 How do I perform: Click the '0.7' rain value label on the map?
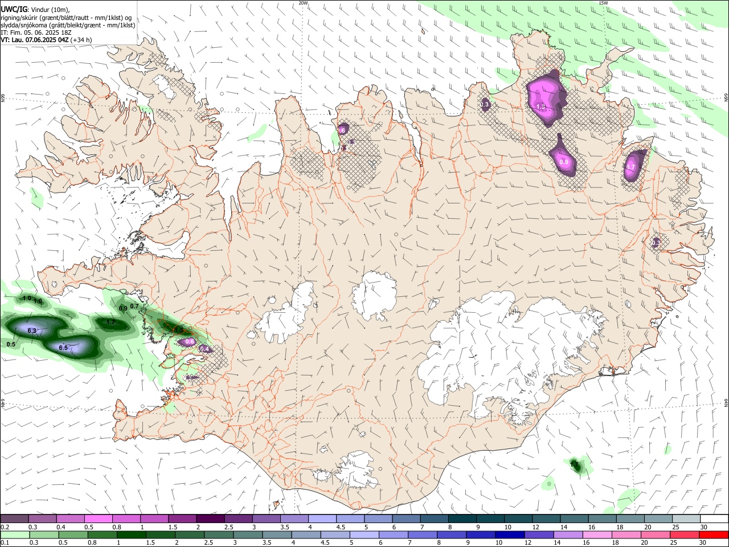coord(134,306)
